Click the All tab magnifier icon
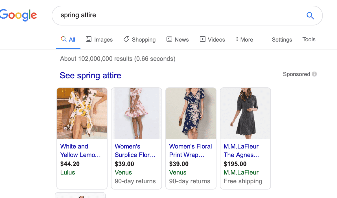337x198 pixels. click(x=64, y=39)
